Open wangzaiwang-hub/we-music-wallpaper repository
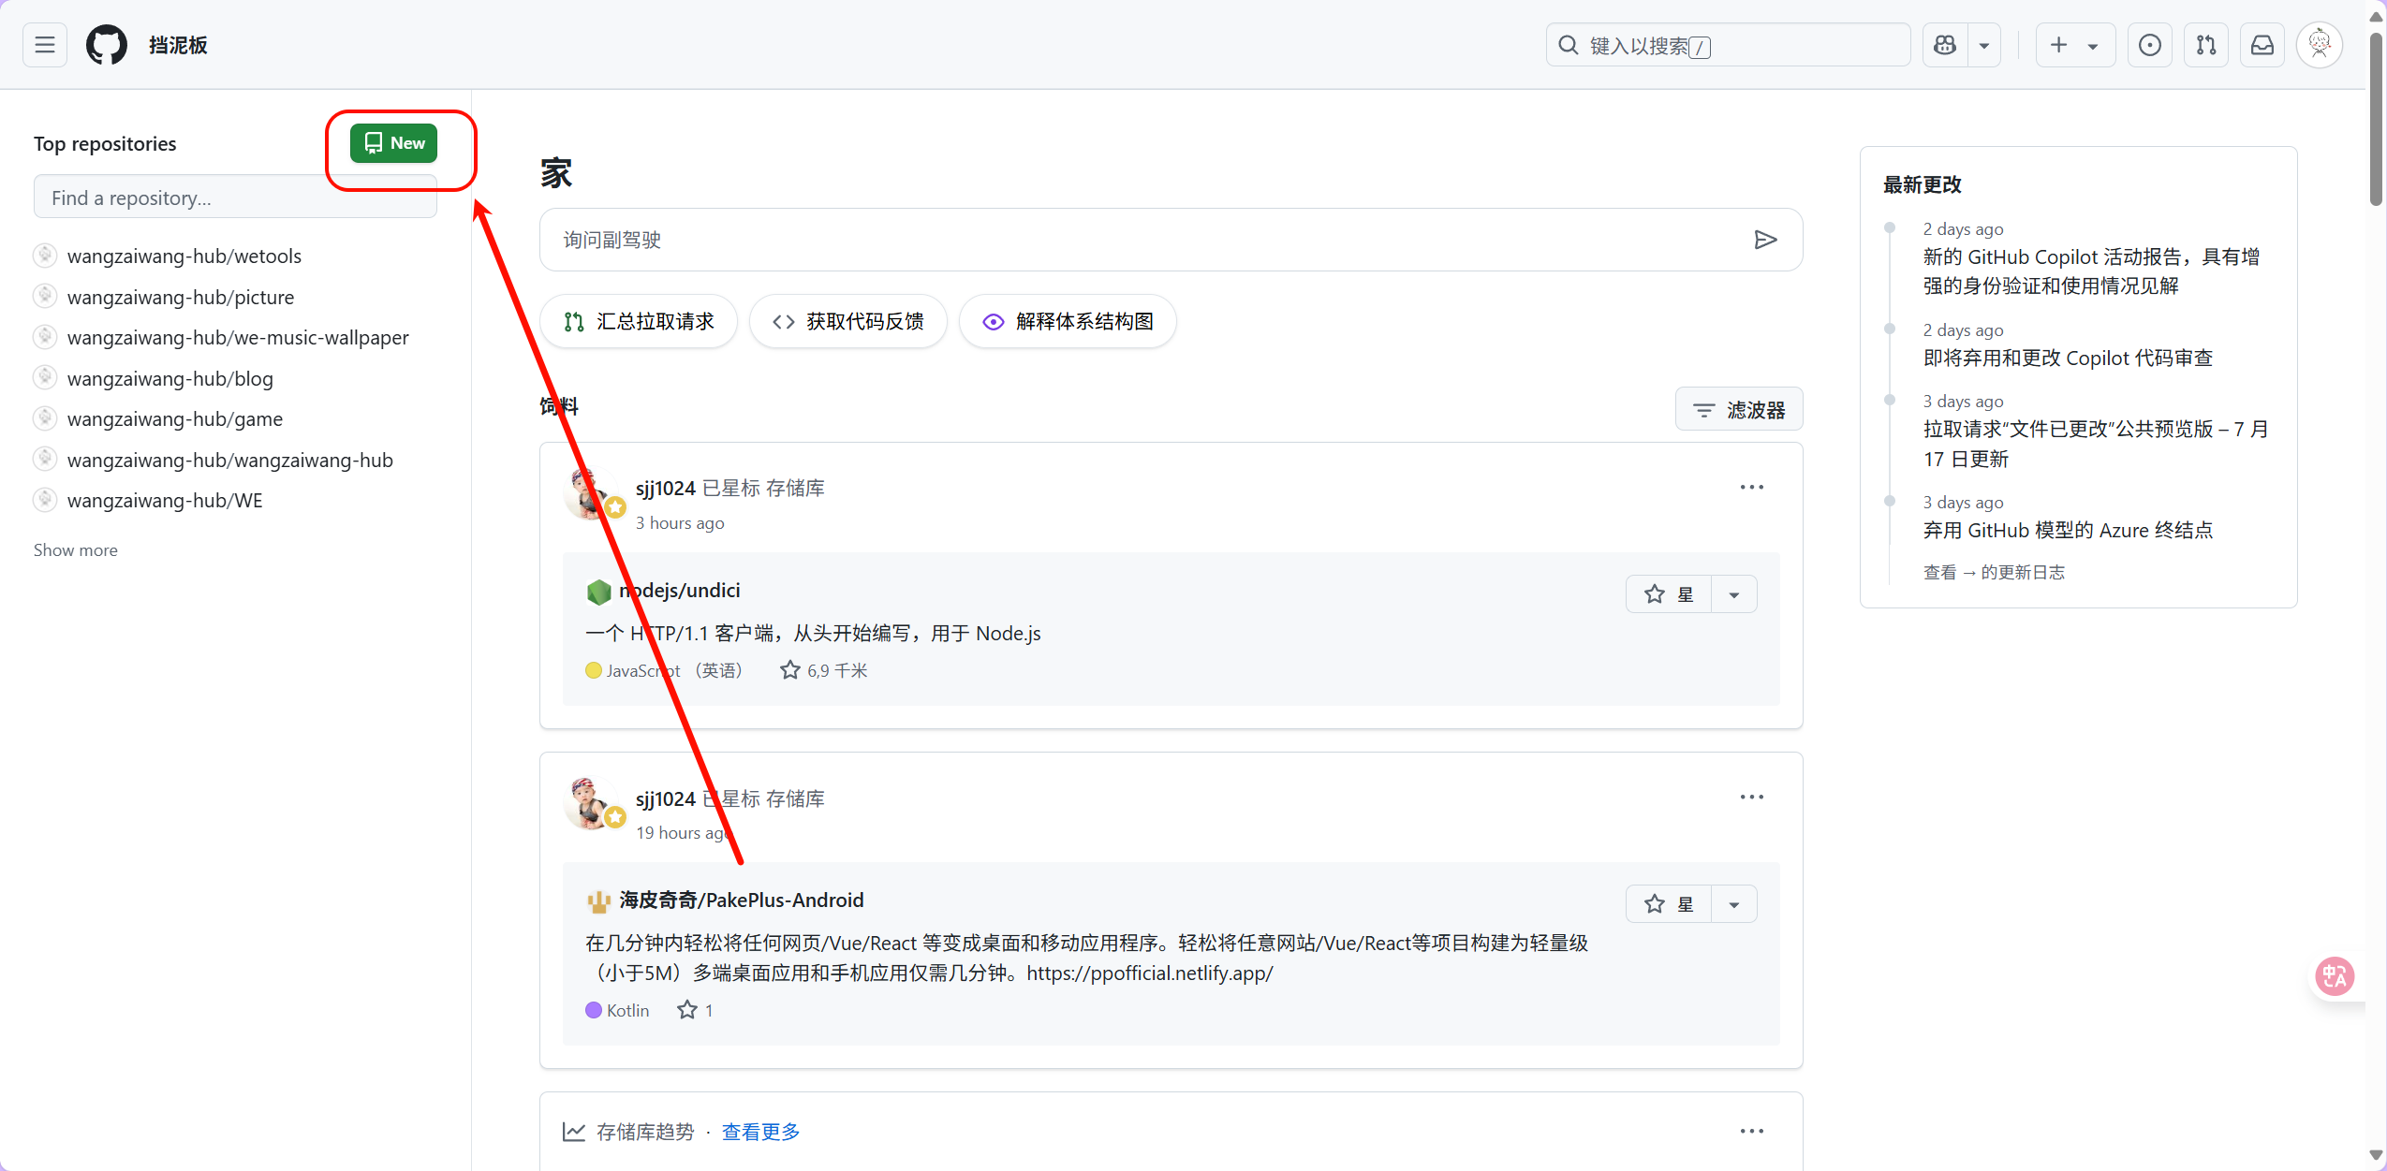The image size is (2387, 1171). (238, 338)
